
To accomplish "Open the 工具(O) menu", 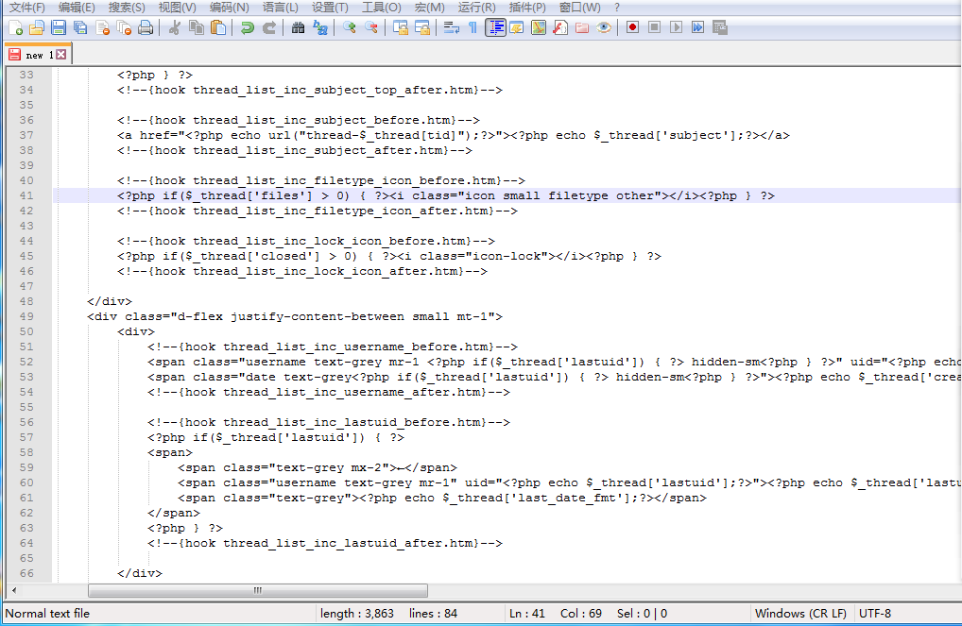I will pyautogui.click(x=381, y=8).
